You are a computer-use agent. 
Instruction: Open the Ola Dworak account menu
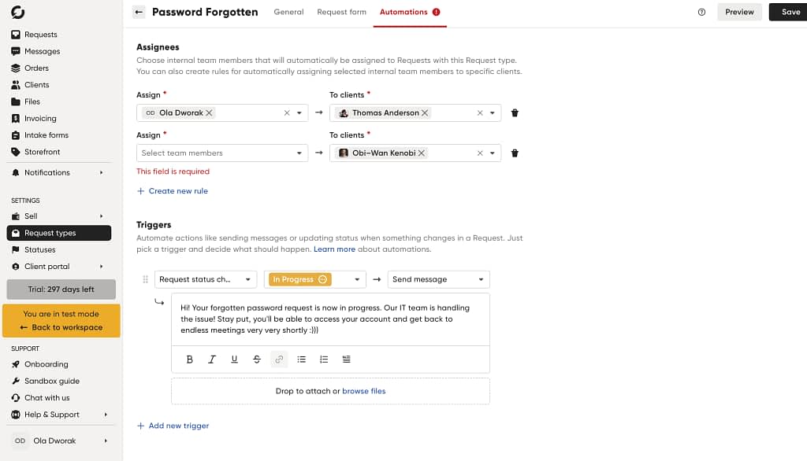click(x=61, y=441)
